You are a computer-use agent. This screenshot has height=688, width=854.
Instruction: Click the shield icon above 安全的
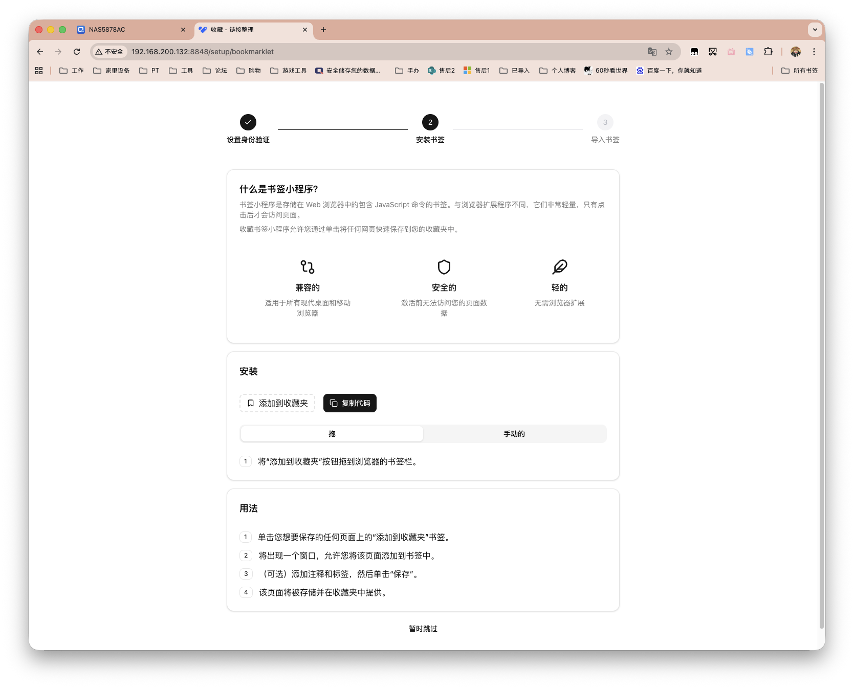[x=444, y=267]
